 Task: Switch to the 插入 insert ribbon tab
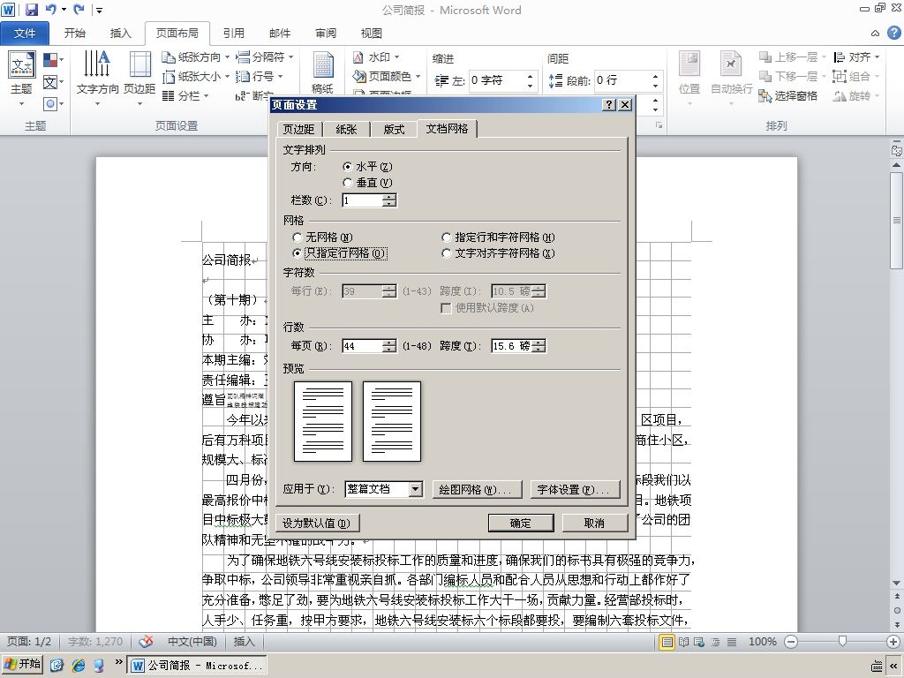[120, 34]
